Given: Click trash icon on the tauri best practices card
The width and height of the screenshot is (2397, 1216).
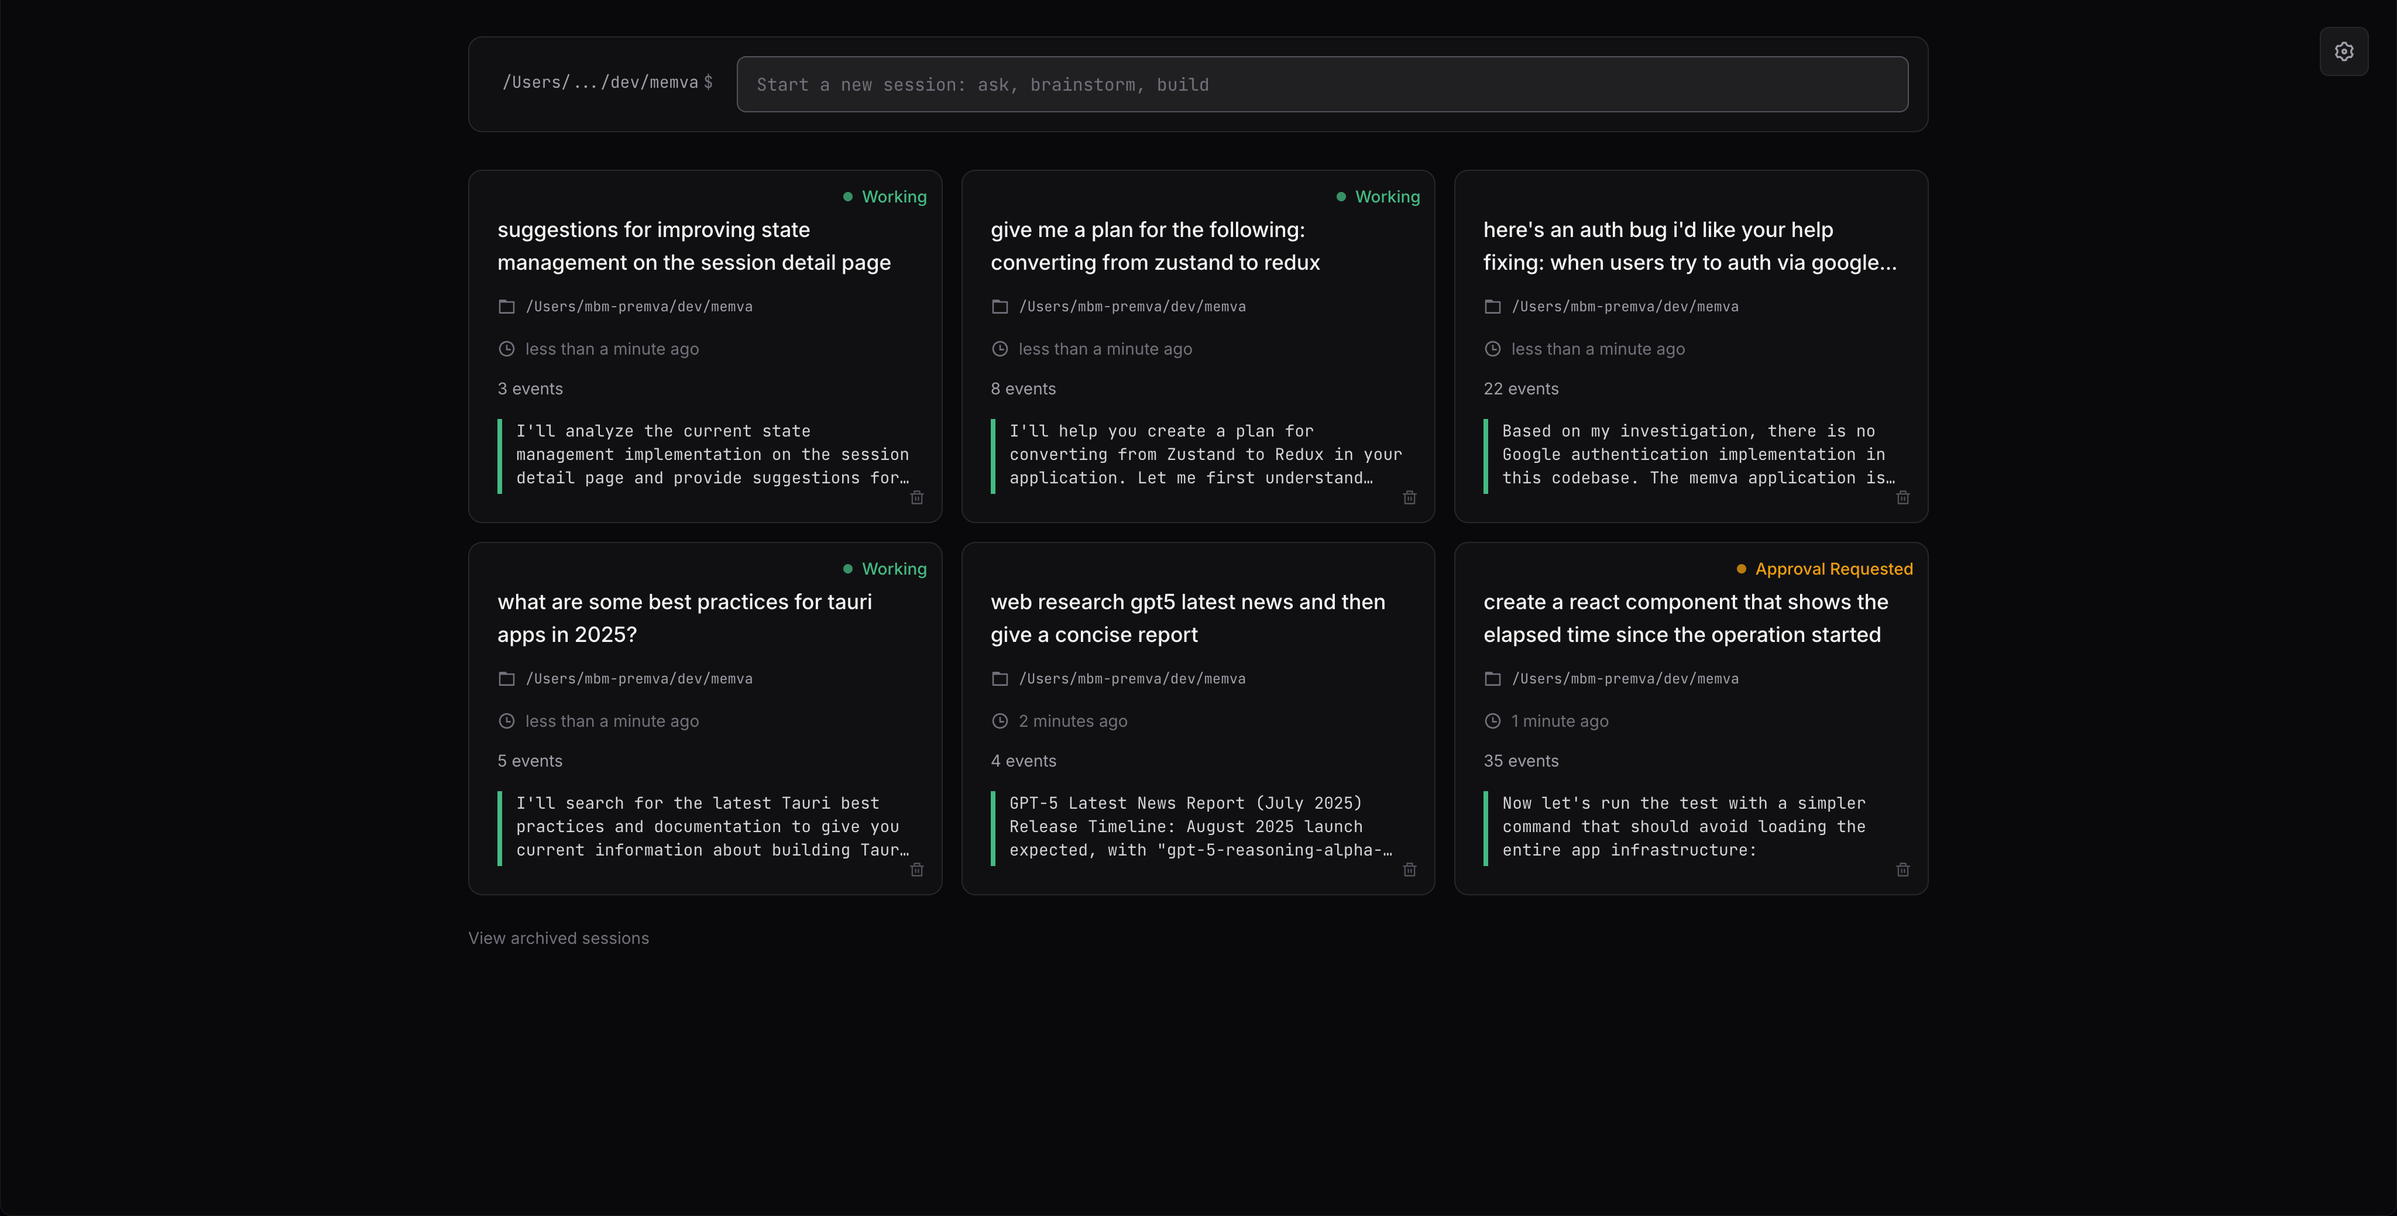Looking at the screenshot, I should (x=916, y=870).
